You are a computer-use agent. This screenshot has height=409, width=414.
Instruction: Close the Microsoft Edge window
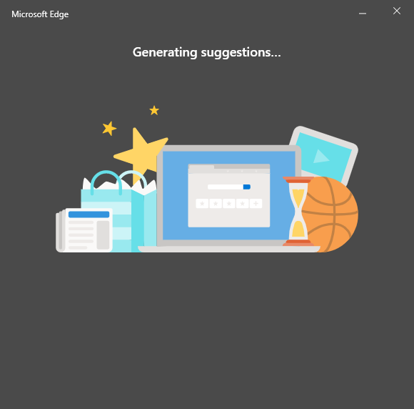[x=397, y=11]
